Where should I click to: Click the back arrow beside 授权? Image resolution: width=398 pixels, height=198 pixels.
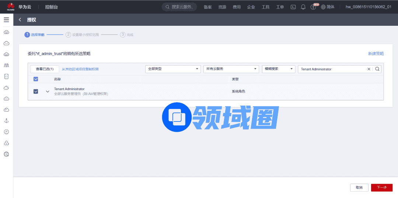[x=20, y=20]
